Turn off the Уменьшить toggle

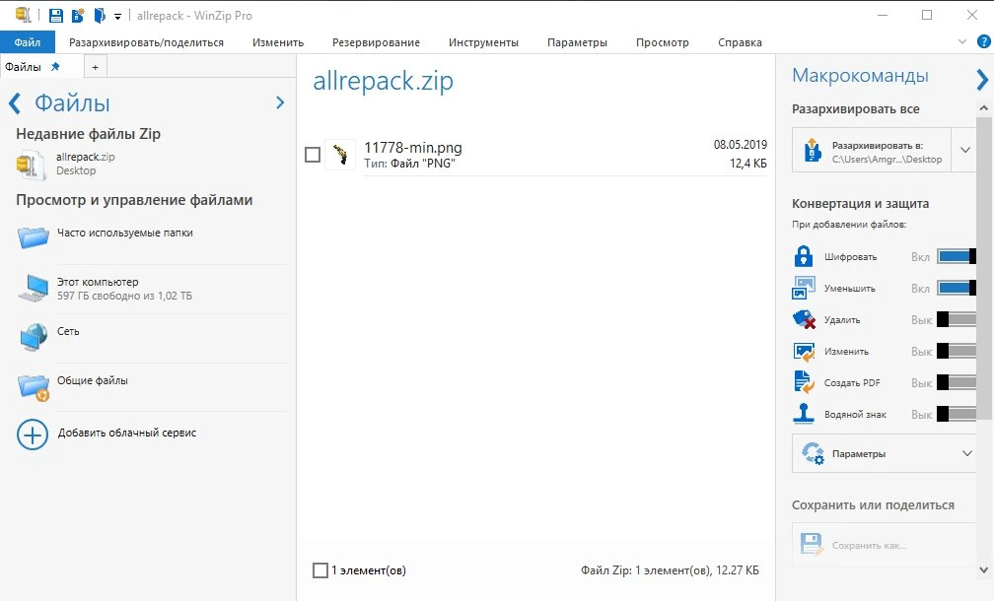(957, 288)
